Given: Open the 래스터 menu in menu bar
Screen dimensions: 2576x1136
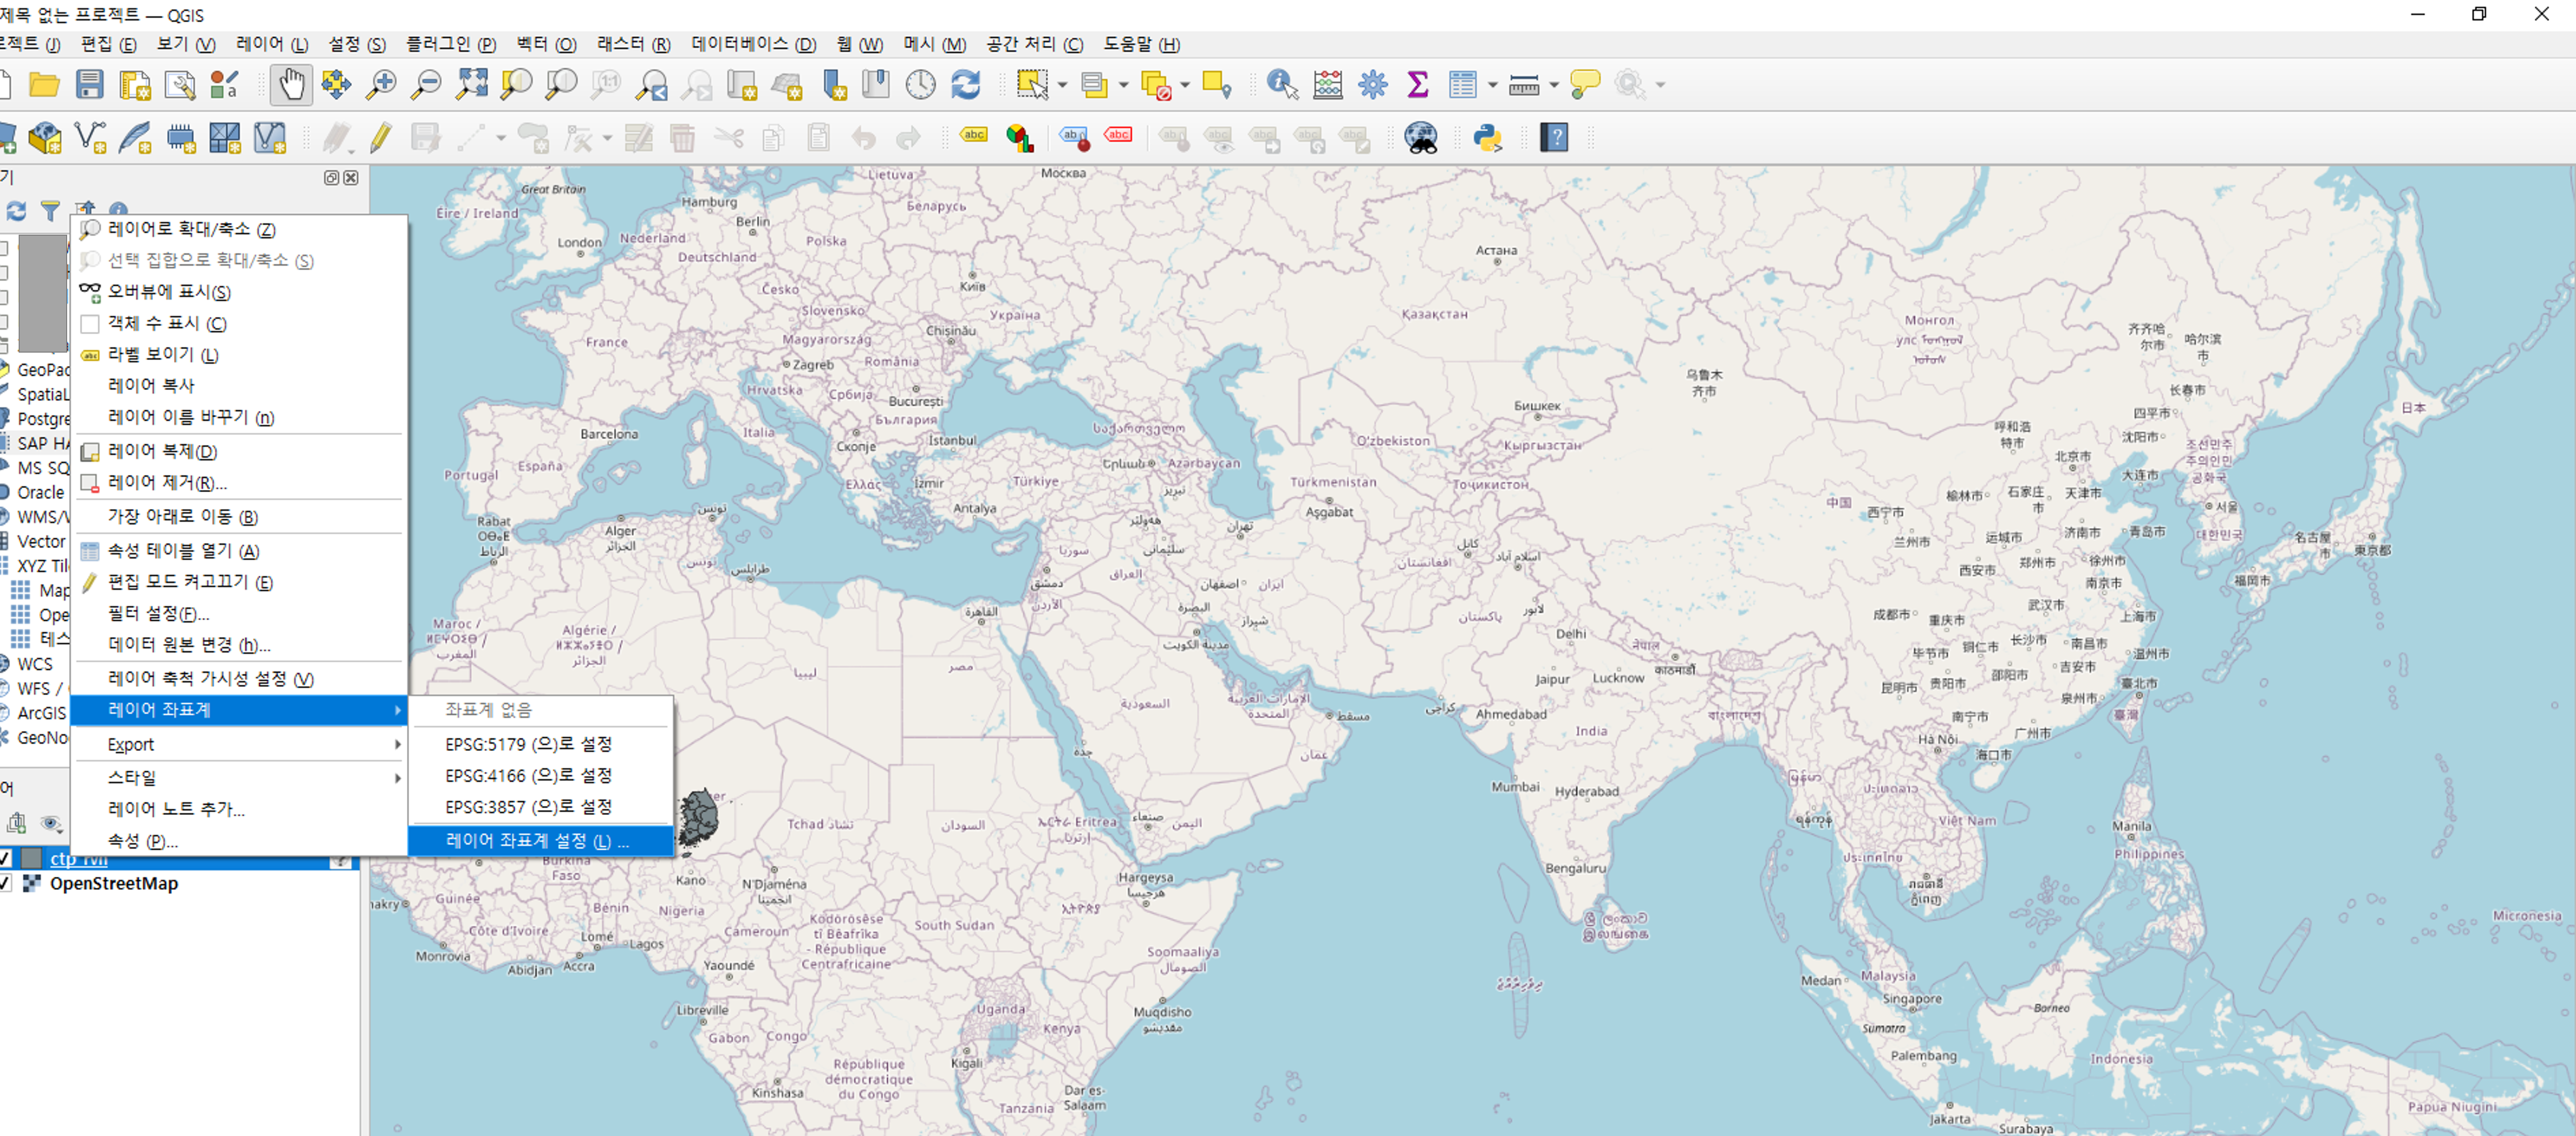Looking at the screenshot, I should 633,44.
